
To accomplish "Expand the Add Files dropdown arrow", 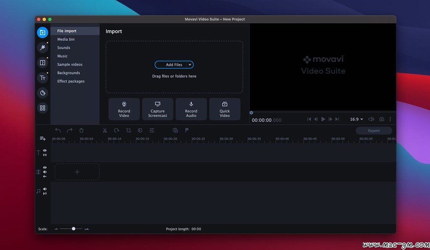I will point(190,65).
